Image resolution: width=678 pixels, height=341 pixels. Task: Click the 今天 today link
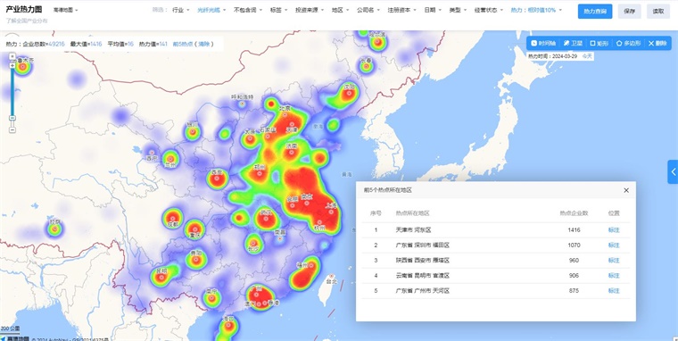pos(587,56)
